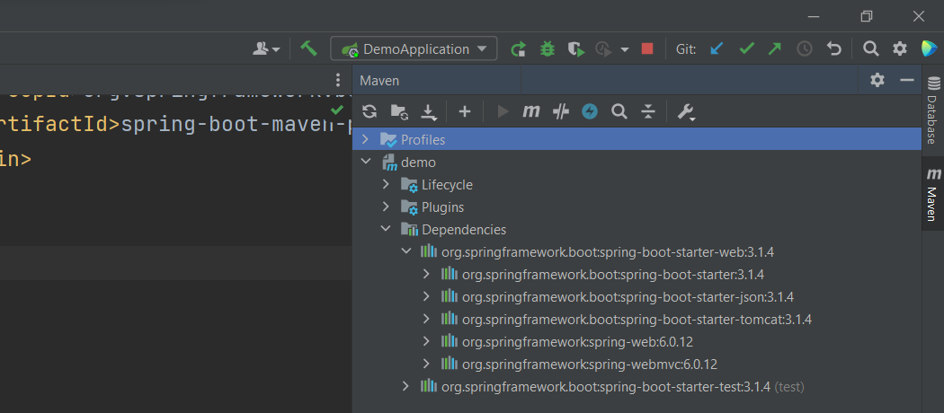The width and height of the screenshot is (944, 413).
Task: Click the green inspection checkmark in editor
Action: (x=337, y=110)
